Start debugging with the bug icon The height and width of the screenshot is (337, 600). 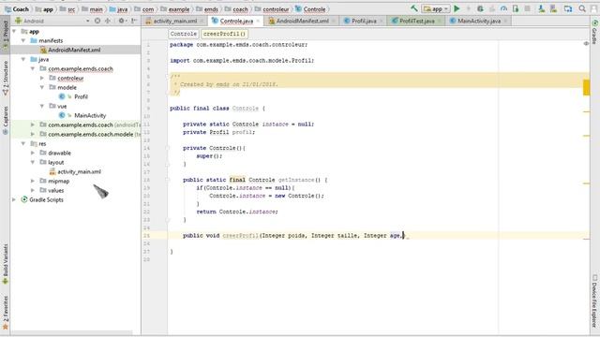[x=480, y=8]
